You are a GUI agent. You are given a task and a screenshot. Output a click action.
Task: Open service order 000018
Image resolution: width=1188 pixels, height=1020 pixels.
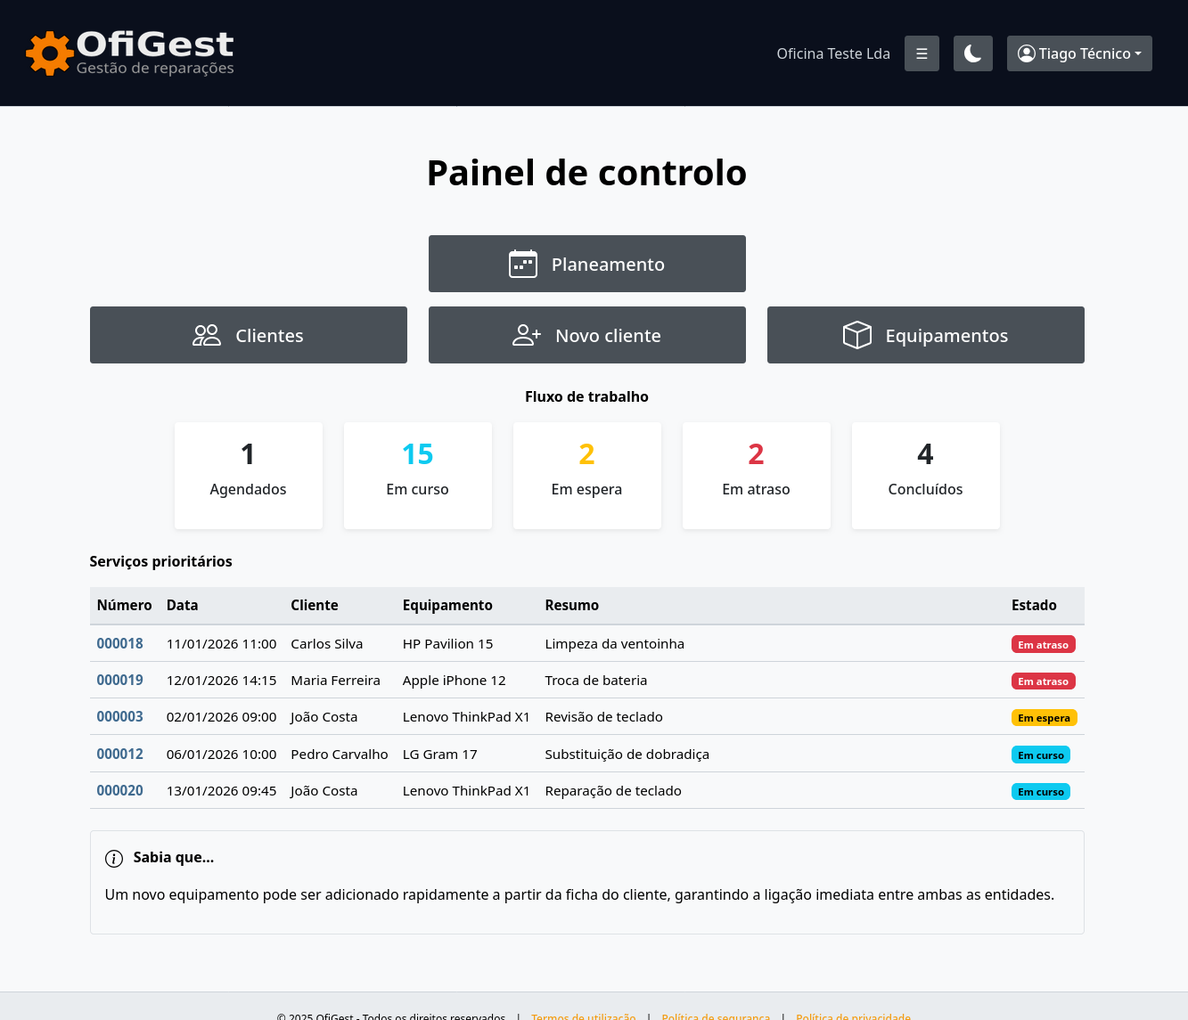click(x=119, y=643)
